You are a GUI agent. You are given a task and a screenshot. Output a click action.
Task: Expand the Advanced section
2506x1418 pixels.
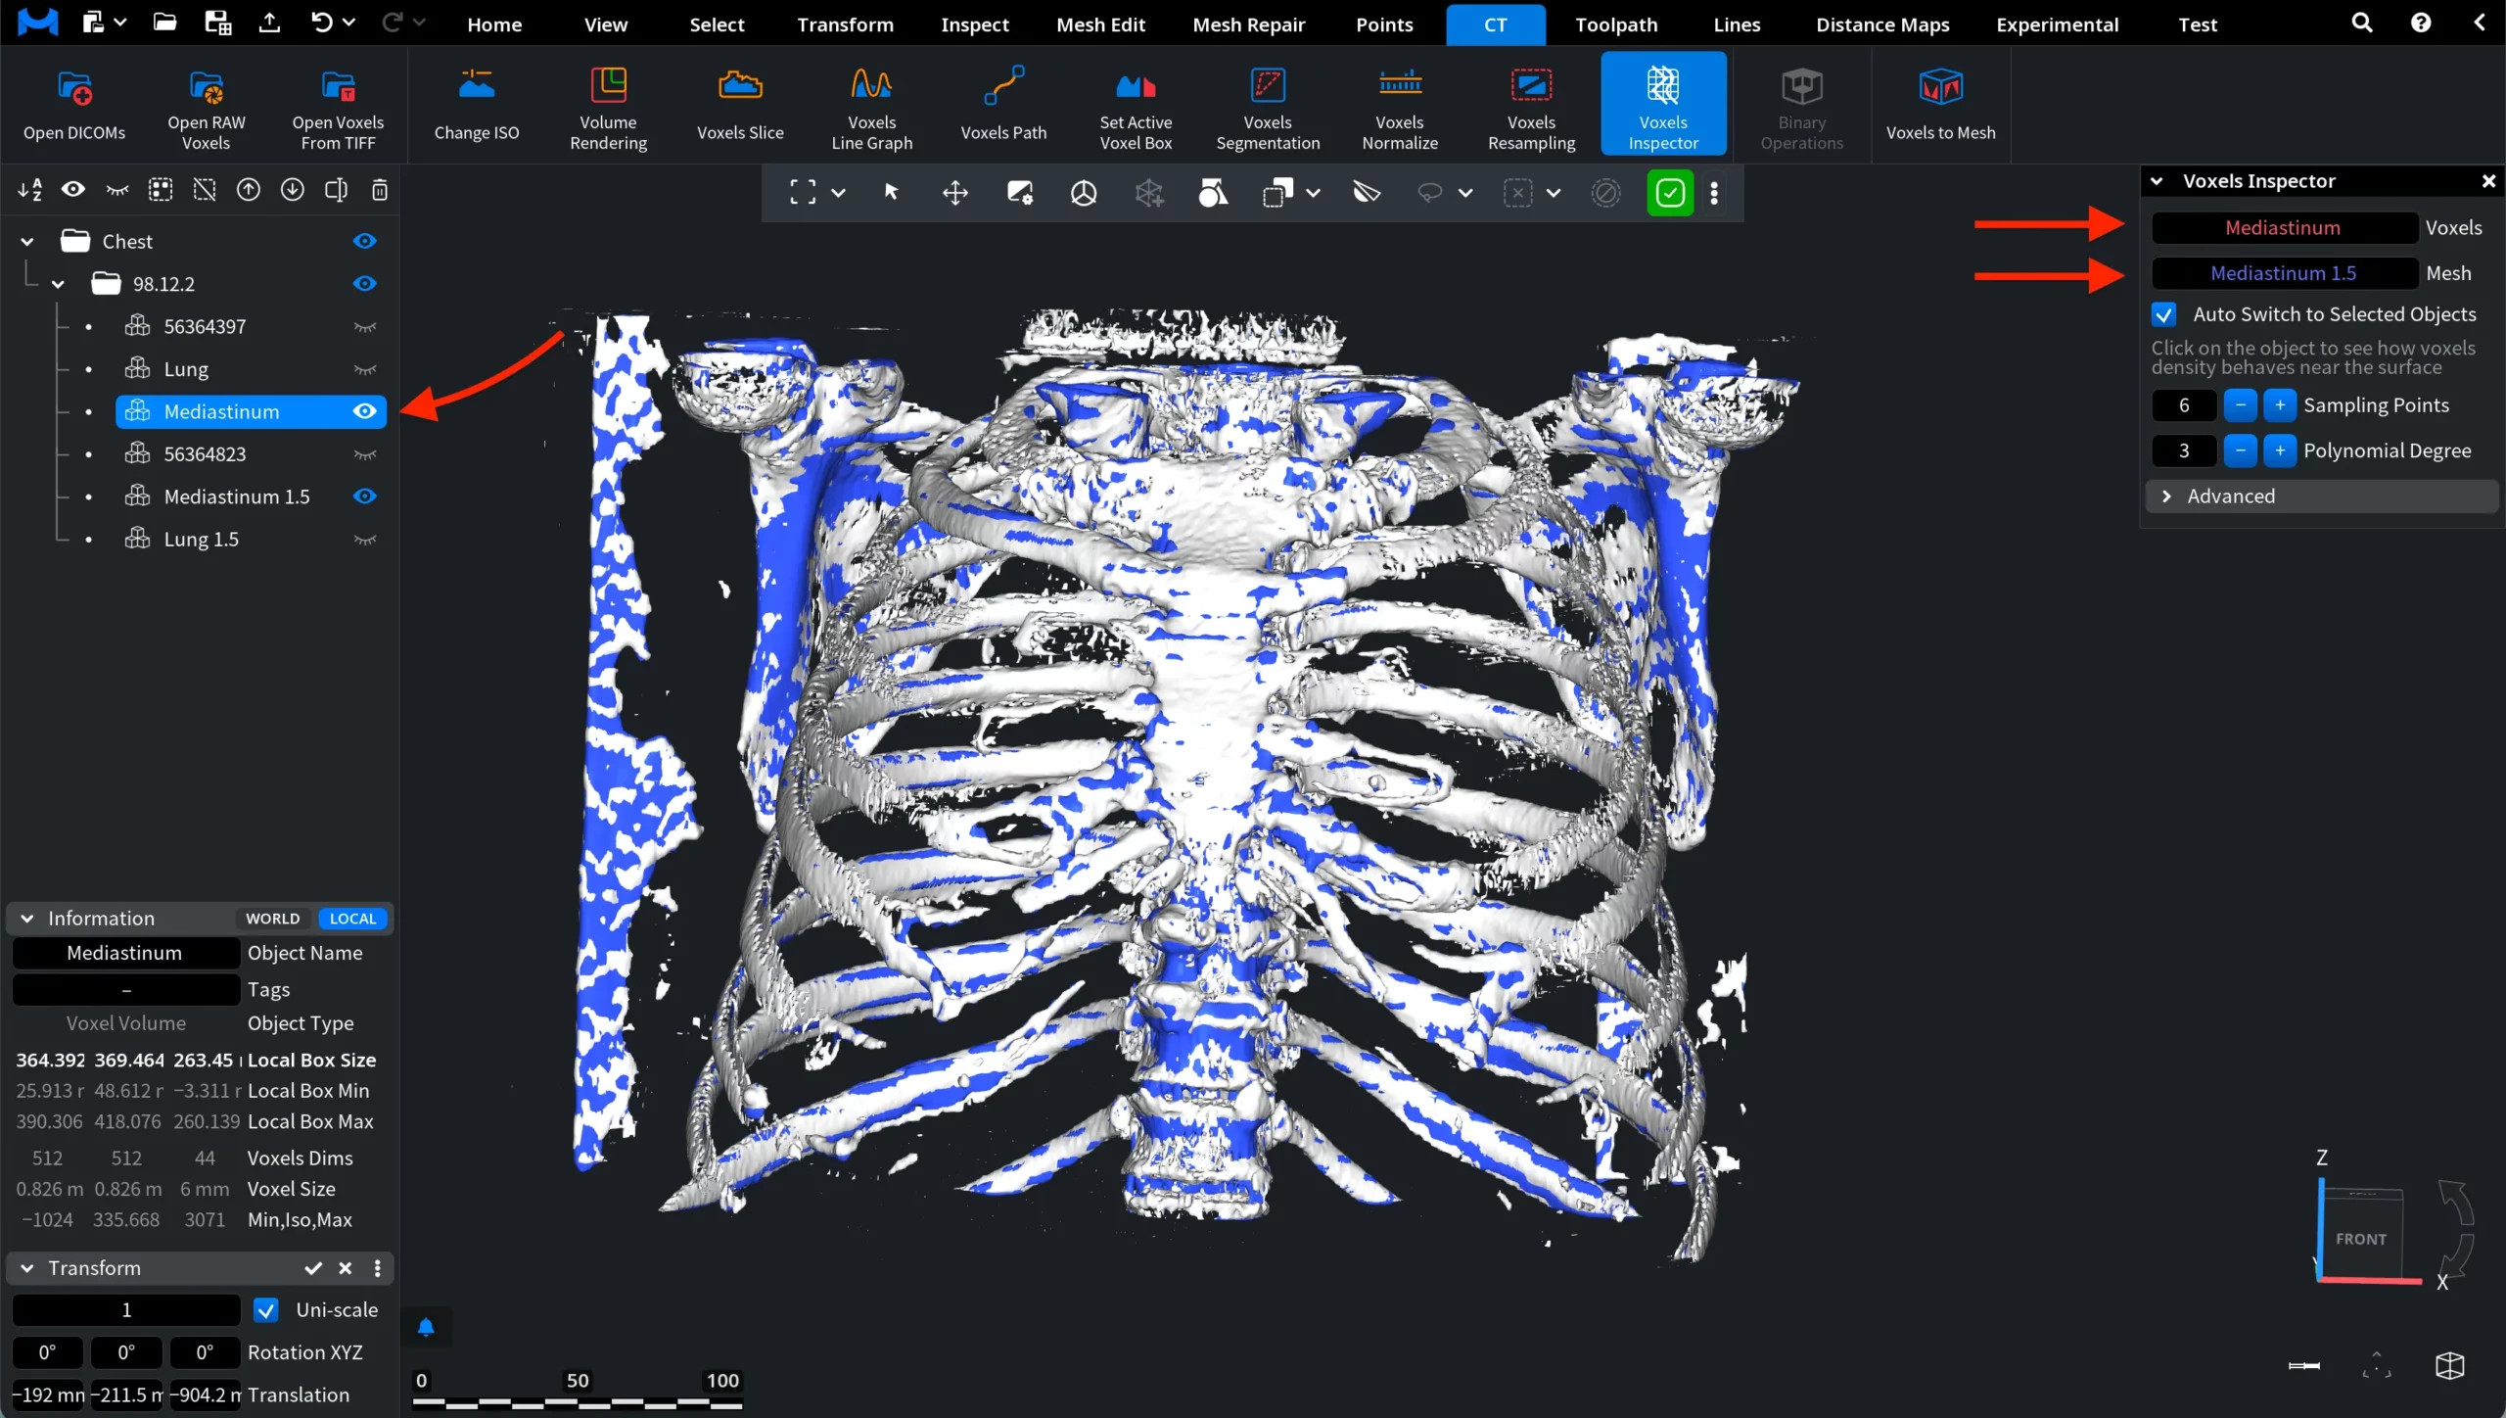click(x=2321, y=496)
